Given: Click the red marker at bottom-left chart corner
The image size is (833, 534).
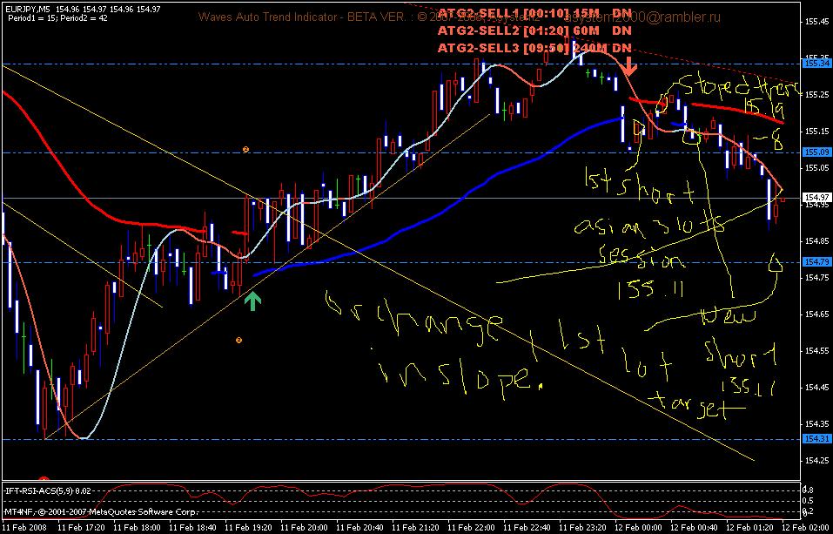Looking at the screenshot, I should click(x=44, y=479).
